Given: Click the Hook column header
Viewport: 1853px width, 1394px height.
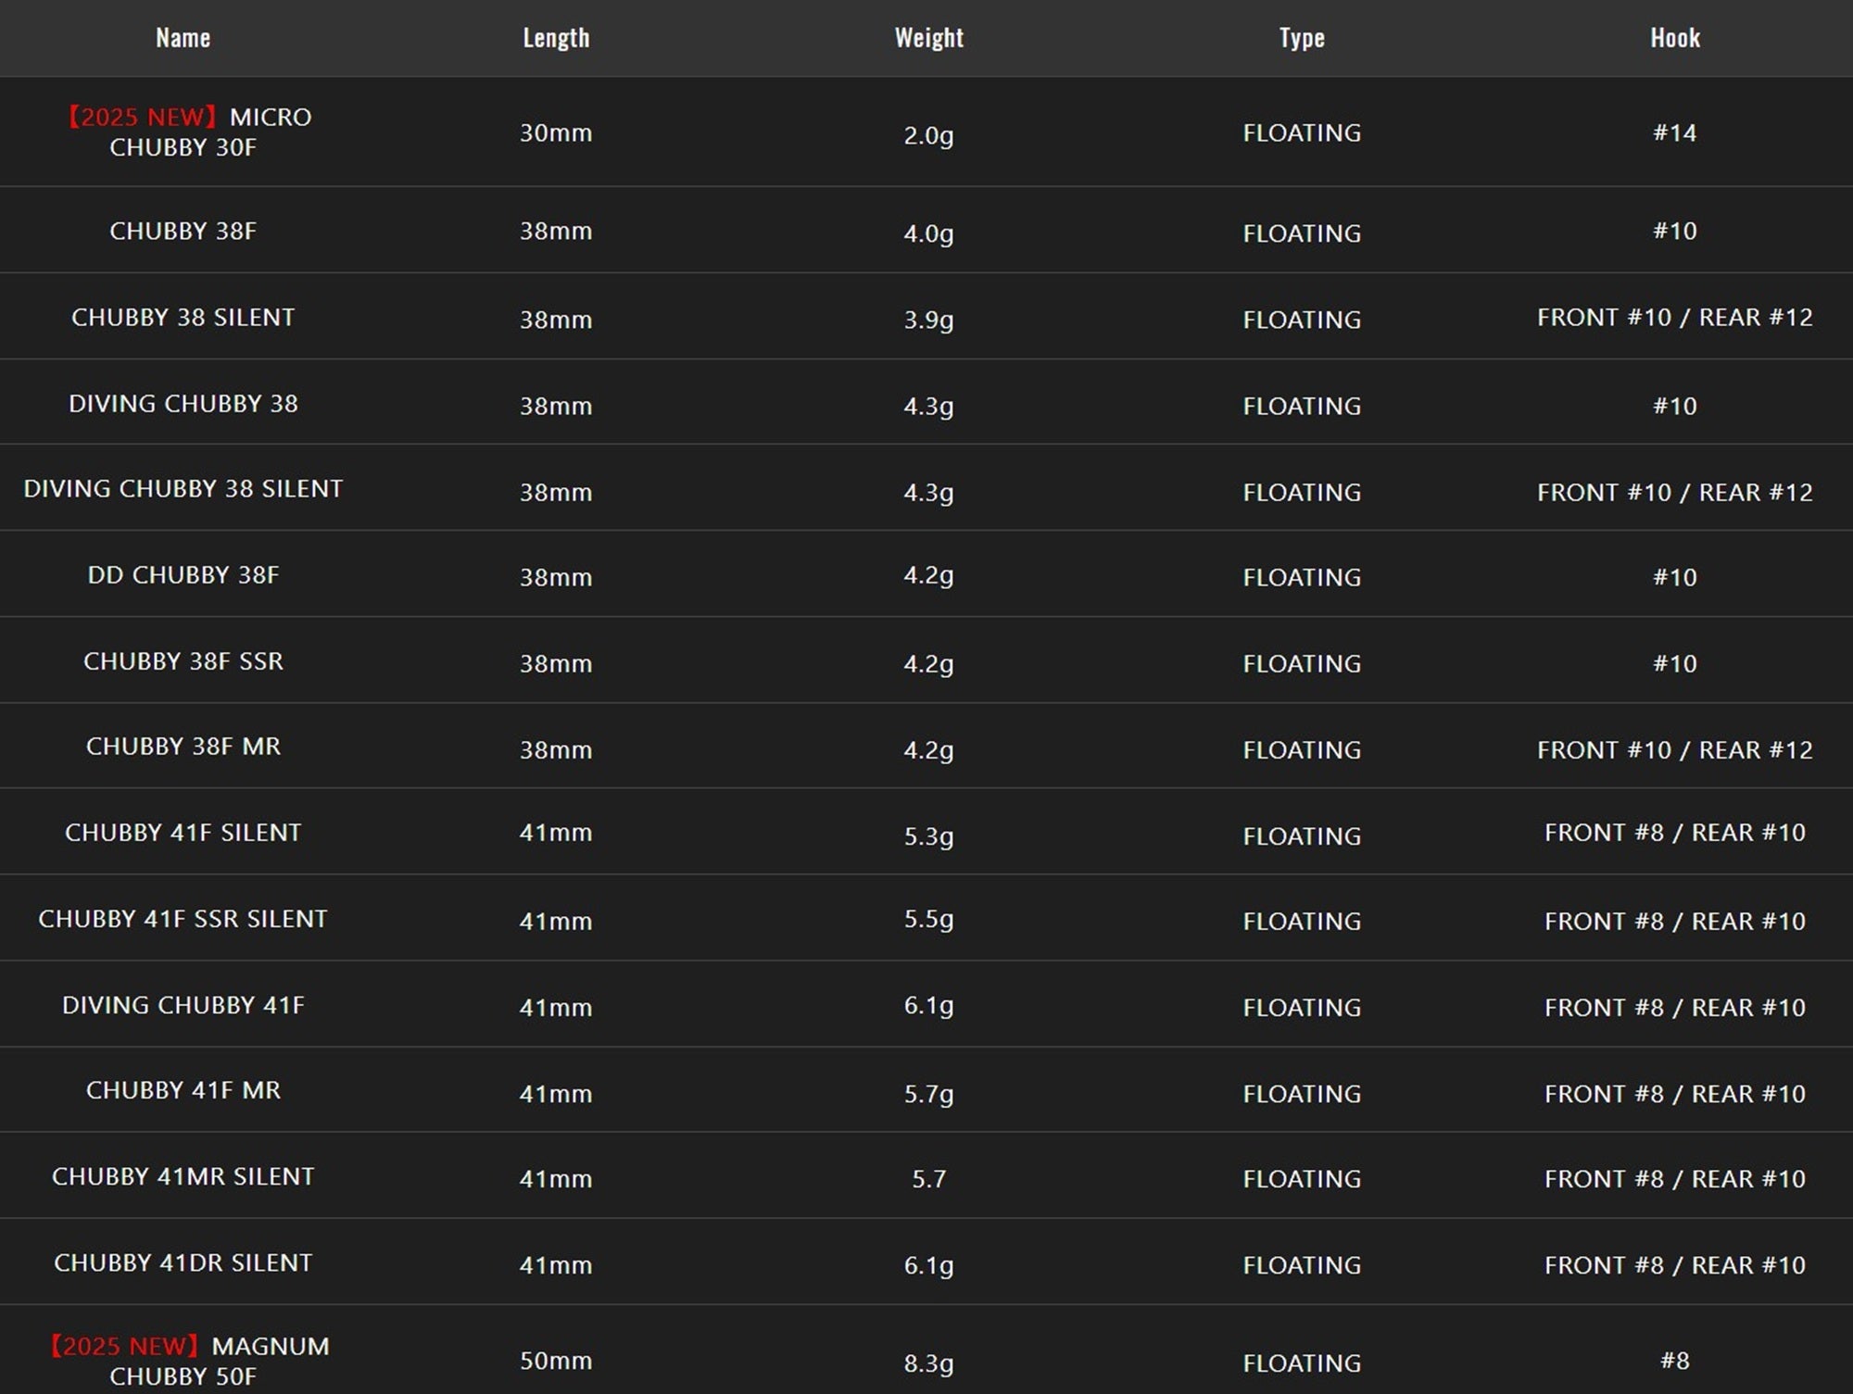Looking at the screenshot, I should pyautogui.click(x=1675, y=38).
